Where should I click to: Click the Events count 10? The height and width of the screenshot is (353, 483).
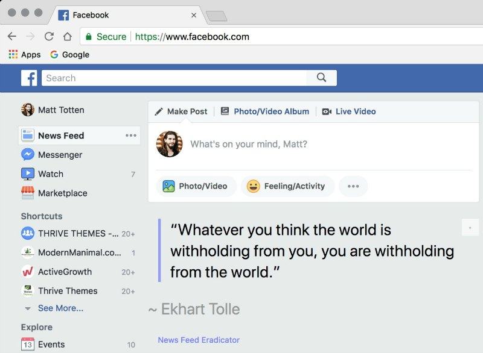[131, 345]
